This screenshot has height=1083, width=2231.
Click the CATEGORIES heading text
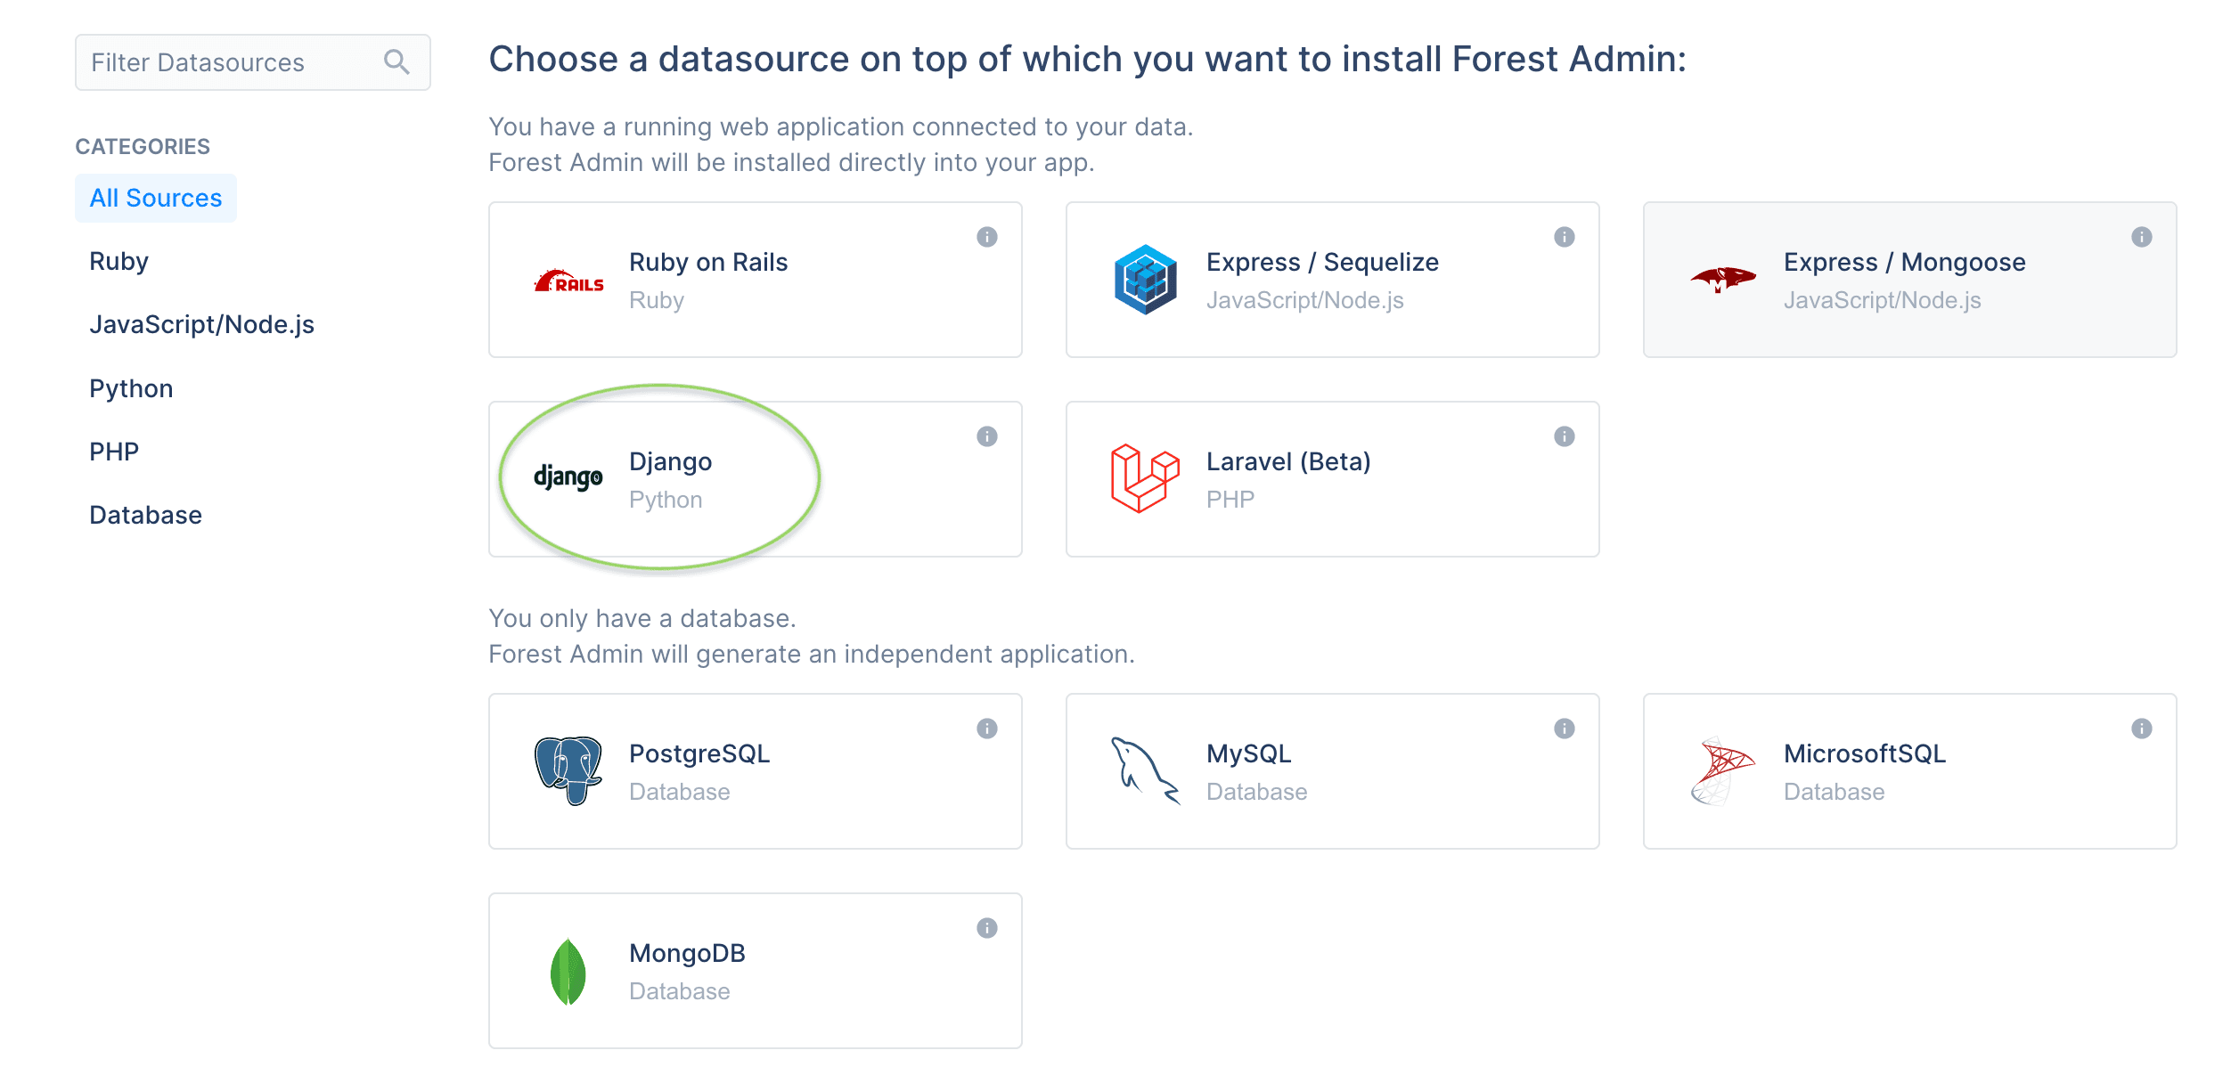[x=143, y=147]
